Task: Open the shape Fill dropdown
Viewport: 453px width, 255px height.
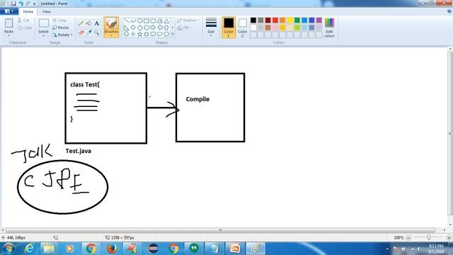Action: (185, 28)
